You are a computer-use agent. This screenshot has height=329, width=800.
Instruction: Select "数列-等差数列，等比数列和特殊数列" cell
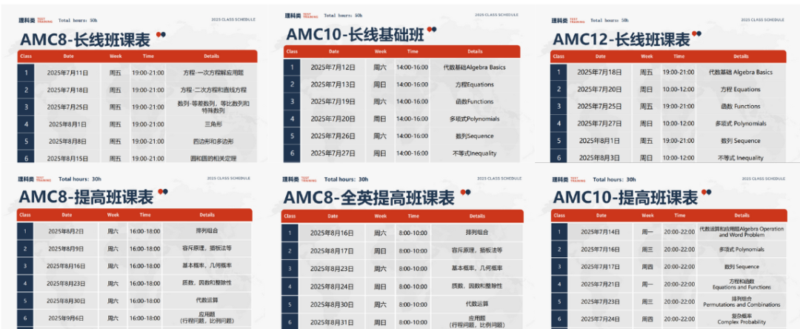click(212, 107)
